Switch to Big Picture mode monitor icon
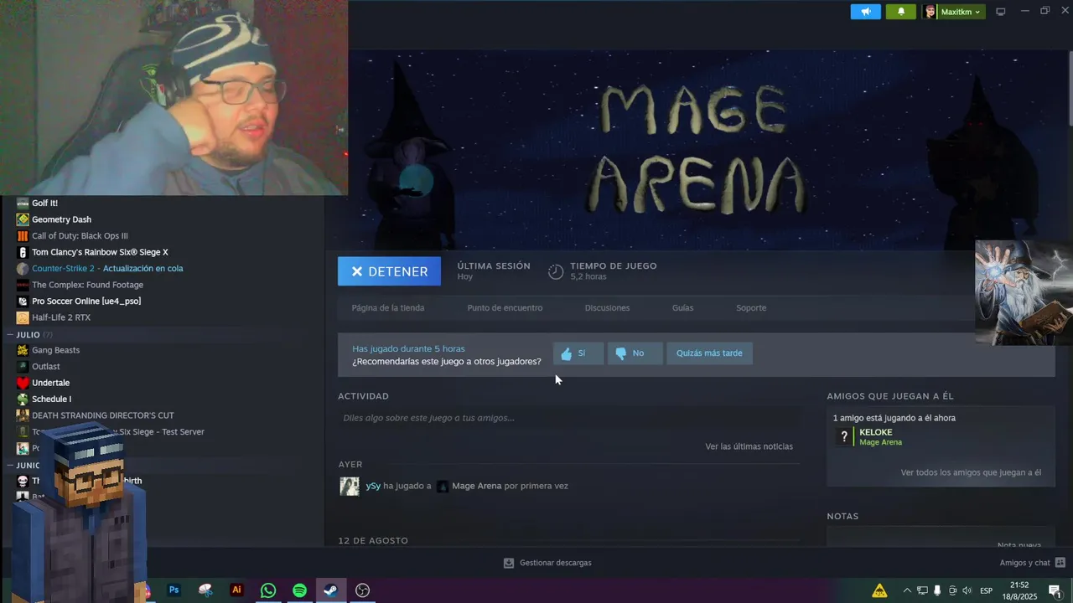1073x603 pixels. click(x=1000, y=12)
